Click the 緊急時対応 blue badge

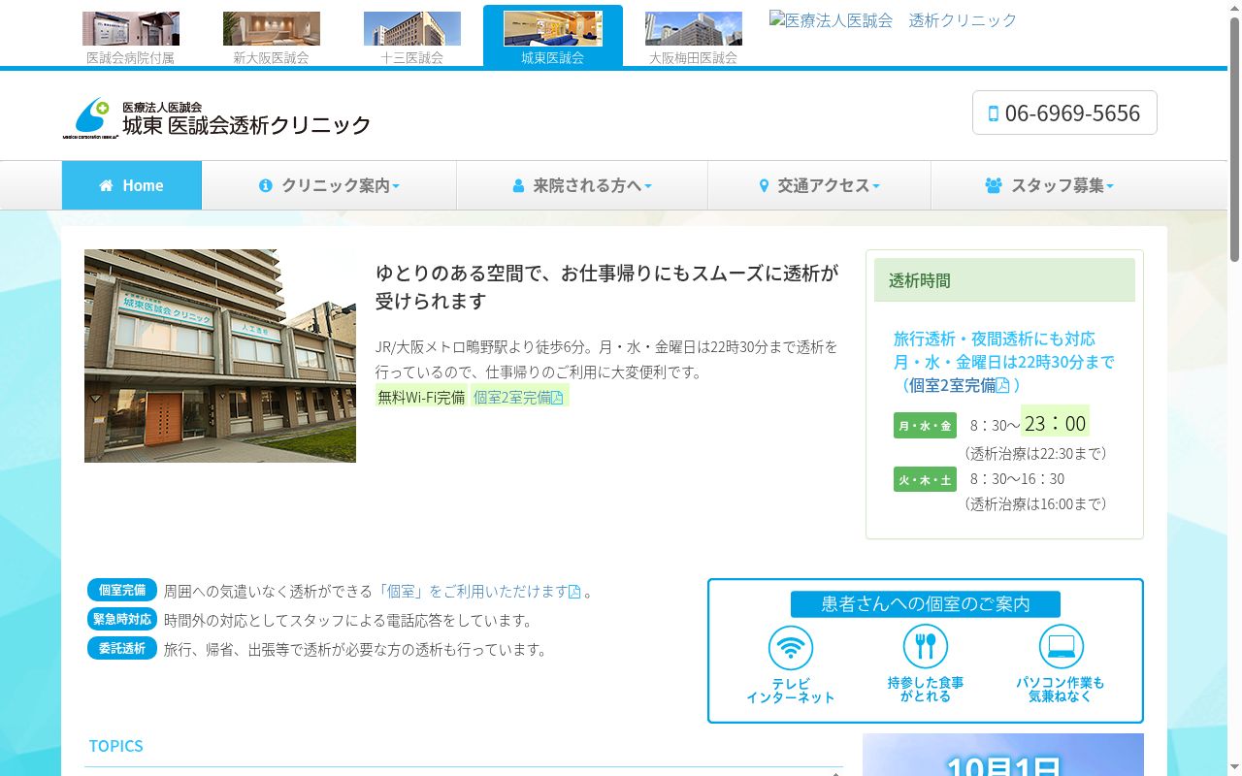coord(122,619)
